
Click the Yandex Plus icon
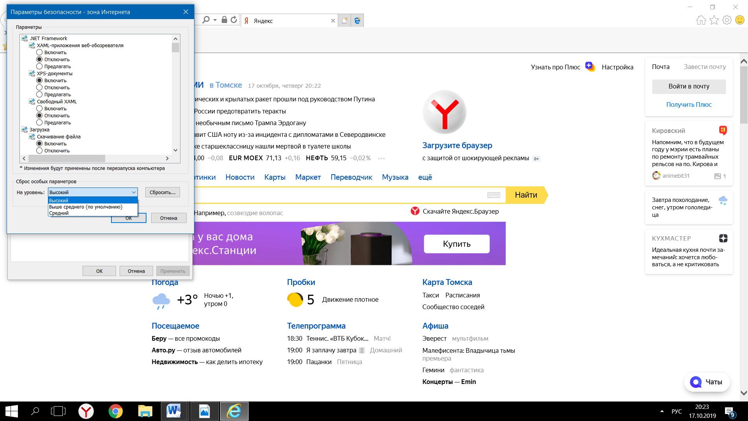pyautogui.click(x=590, y=67)
